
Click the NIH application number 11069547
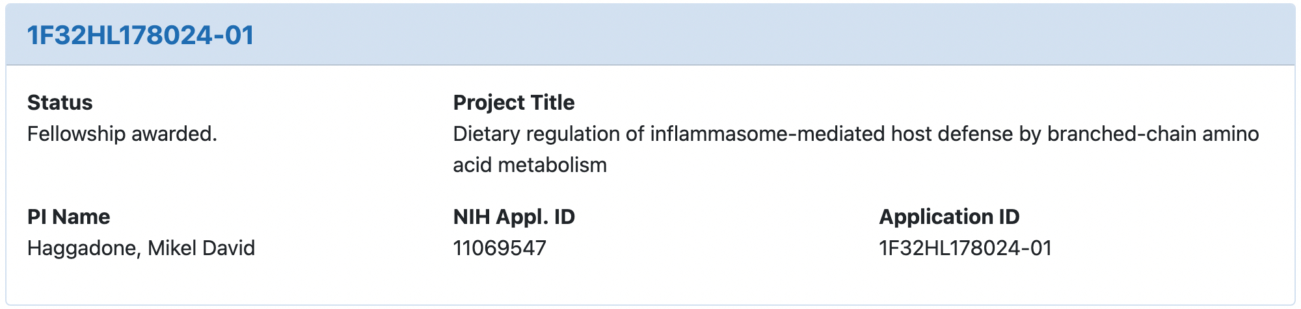pos(500,248)
